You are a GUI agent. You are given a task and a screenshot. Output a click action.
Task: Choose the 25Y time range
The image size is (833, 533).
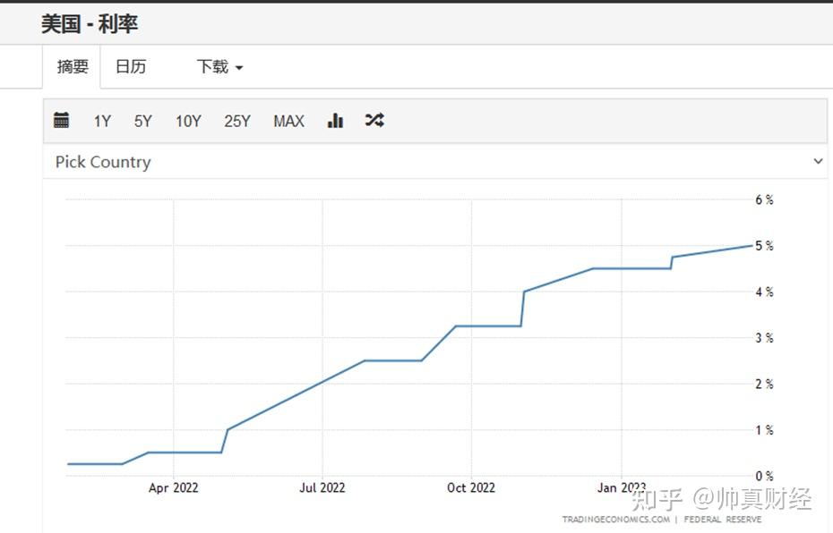coord(237,122)
